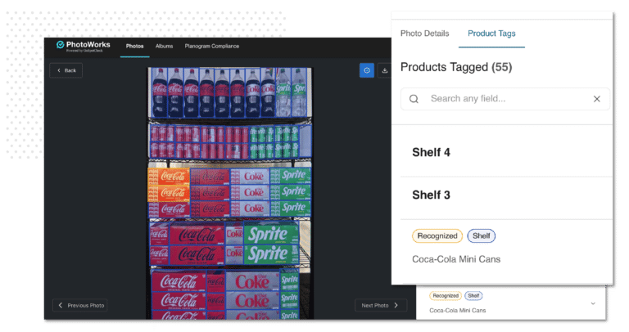Image resolution: width=629 pixels, height=332 pixels.
Task: Go to Next Photo
Action: click(x=381, y=305)
